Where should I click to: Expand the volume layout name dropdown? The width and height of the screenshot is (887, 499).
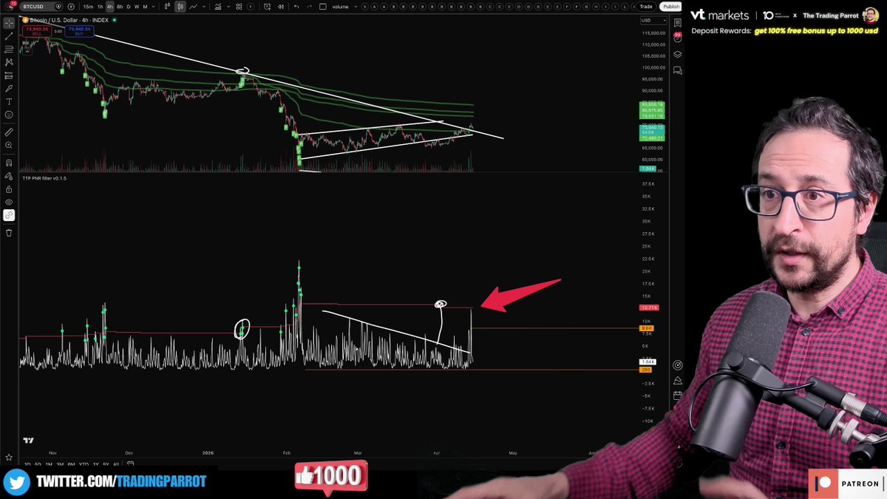pyautogui.click(x=356, y=7)
